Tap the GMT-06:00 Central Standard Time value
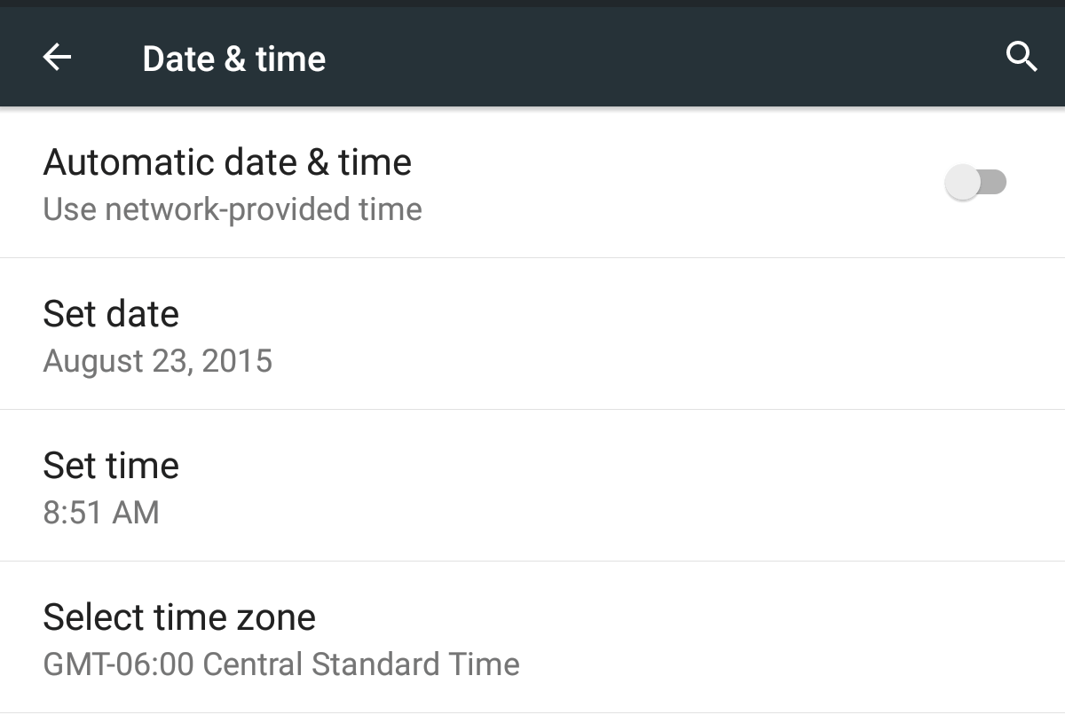1065x715 pixels. [x=281, y=664]
